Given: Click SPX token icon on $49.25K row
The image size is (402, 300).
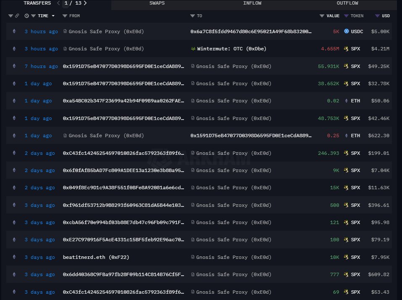Looking at the screenshot, I should pos(346,66).
